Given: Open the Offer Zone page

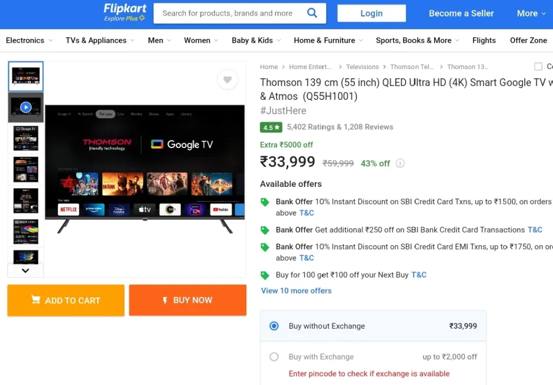Looking at the screenshot, I should pos(528,40).
